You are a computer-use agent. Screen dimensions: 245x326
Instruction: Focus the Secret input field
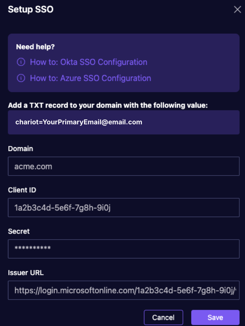click(x=124, y=249)
